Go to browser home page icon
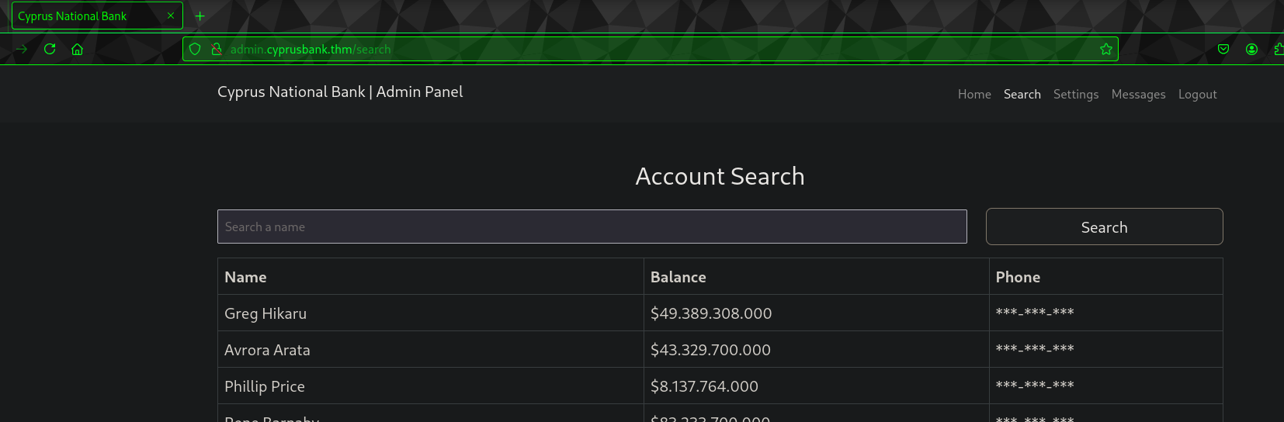This screenshot has height=422, width=1284. click(77, 49)
